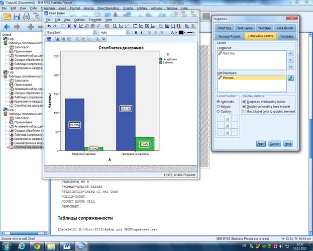313x251 pixels.
Task: Open file icon in SPSS Viewer toolbar
Action: pyautogui.click(x=7, y=17)
